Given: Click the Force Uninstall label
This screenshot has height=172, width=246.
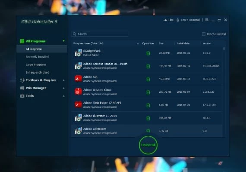Looking at the screenshot, I should coord(190,20).
